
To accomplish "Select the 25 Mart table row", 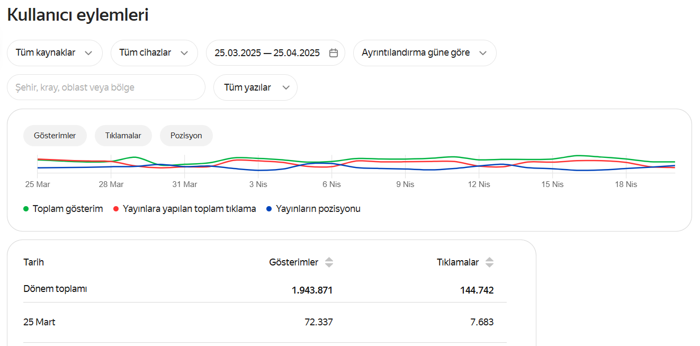I will 40,322.
